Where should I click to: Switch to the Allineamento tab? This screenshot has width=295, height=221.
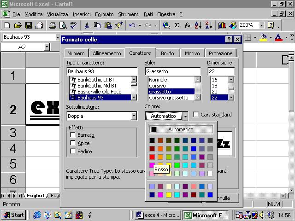coord(106,53)
